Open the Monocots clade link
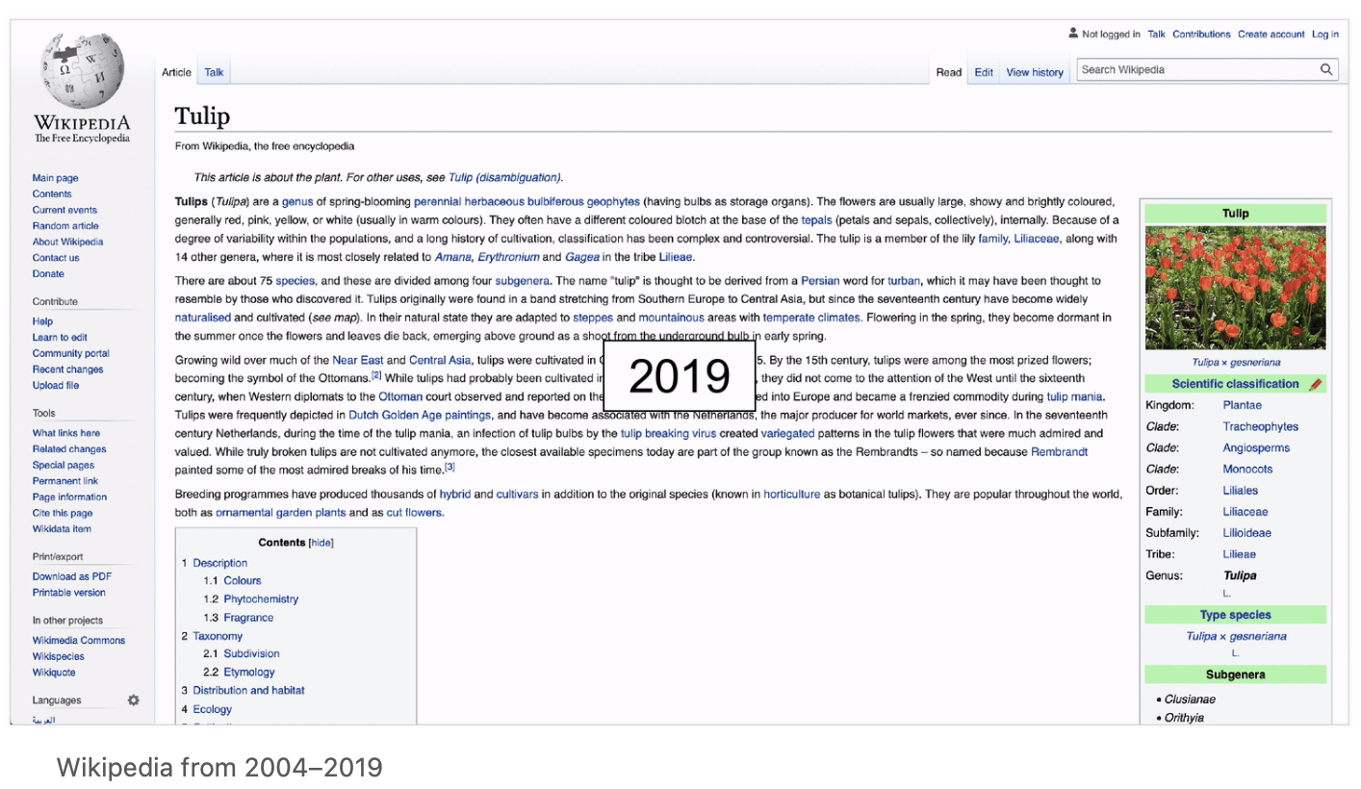 click(x=1247, y=470)
